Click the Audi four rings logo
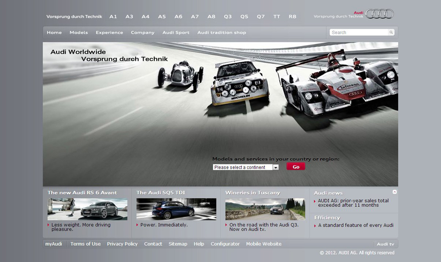 click(379, 14)
